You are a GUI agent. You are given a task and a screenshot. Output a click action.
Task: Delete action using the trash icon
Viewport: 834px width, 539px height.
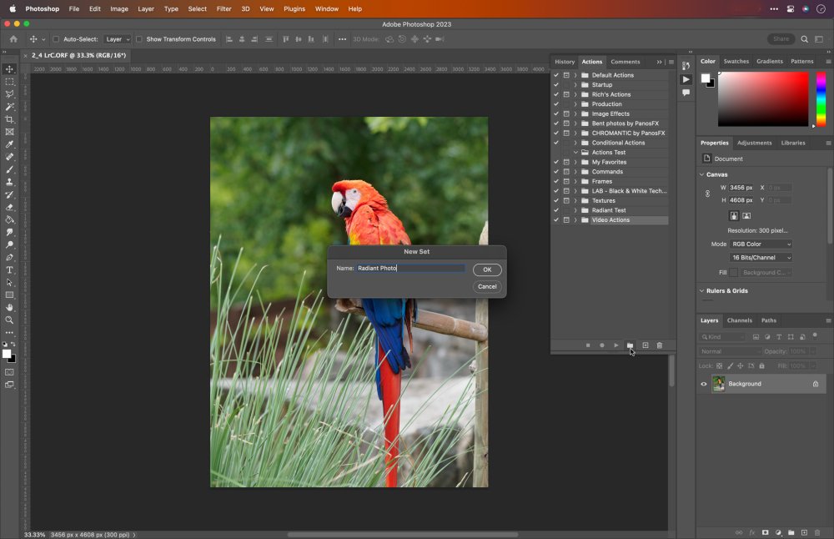pyautogui.click(x=660, y=345)
